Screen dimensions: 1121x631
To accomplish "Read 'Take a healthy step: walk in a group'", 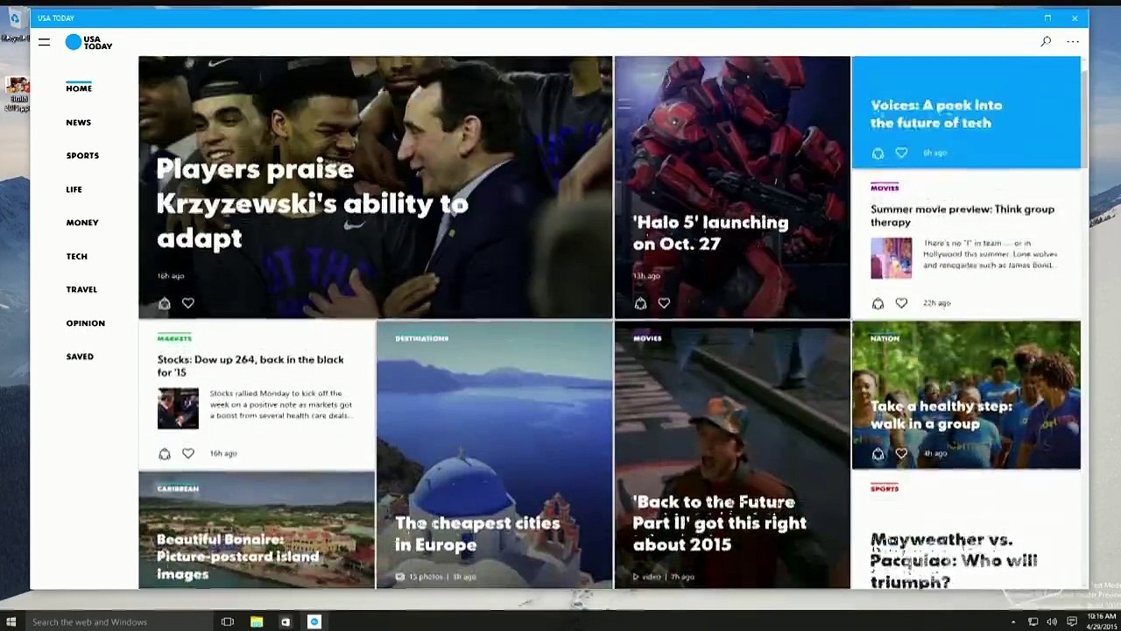I will 941,415.
